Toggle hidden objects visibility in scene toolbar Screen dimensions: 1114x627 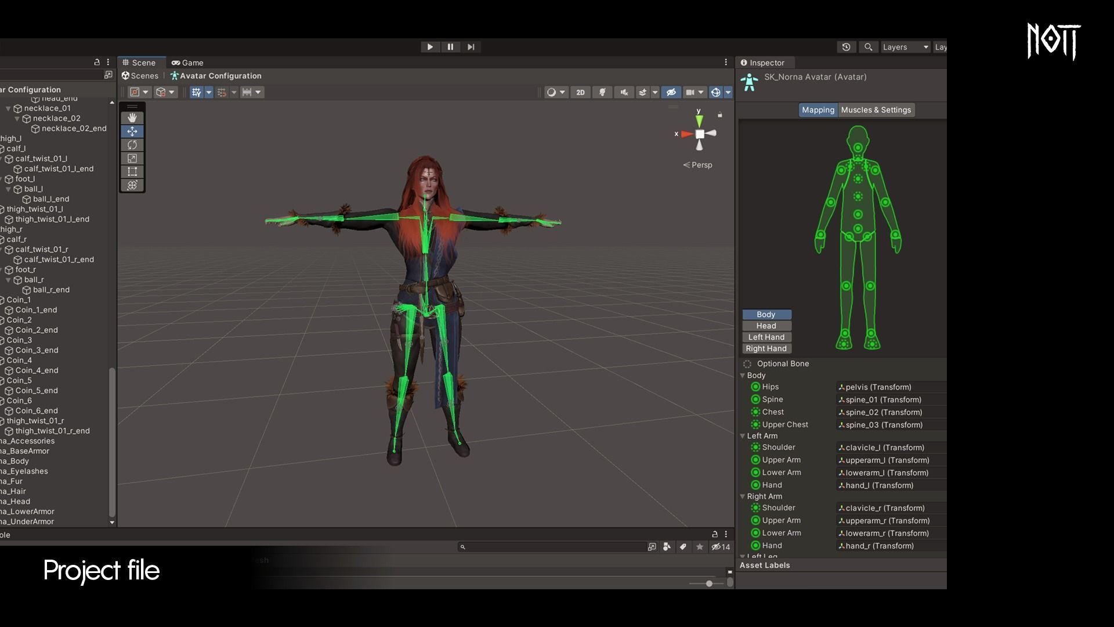click(x=671, y=92)
